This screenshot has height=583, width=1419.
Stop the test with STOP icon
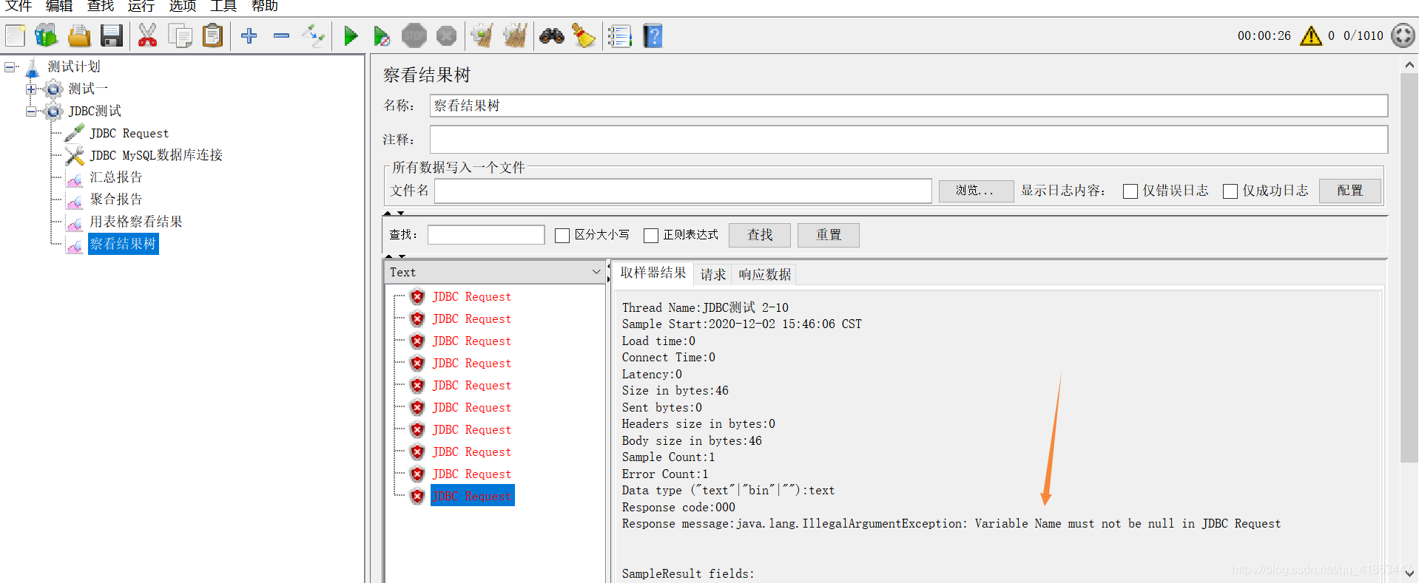click(x=414, y=35)
